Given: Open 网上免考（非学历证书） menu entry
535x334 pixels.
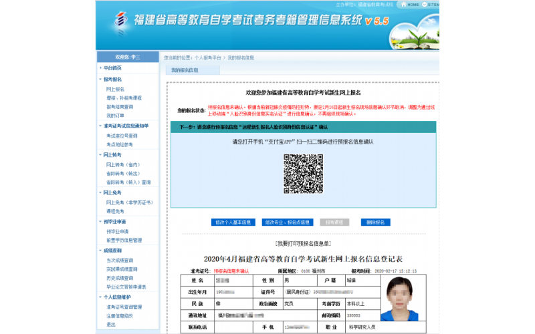Looking at the screenshot, I should click(x=130, y=202).
